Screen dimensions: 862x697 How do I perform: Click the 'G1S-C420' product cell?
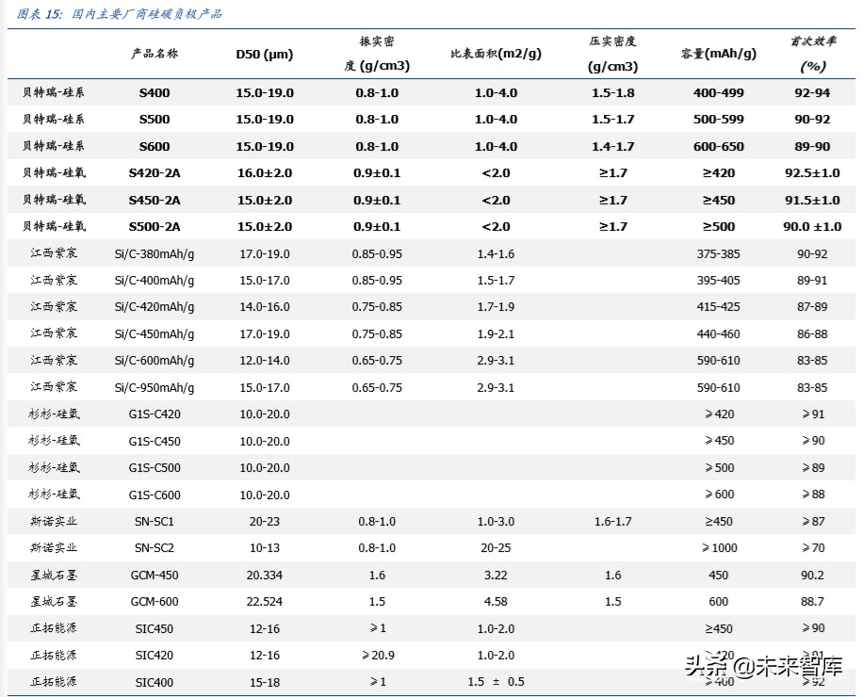point(155,413)
